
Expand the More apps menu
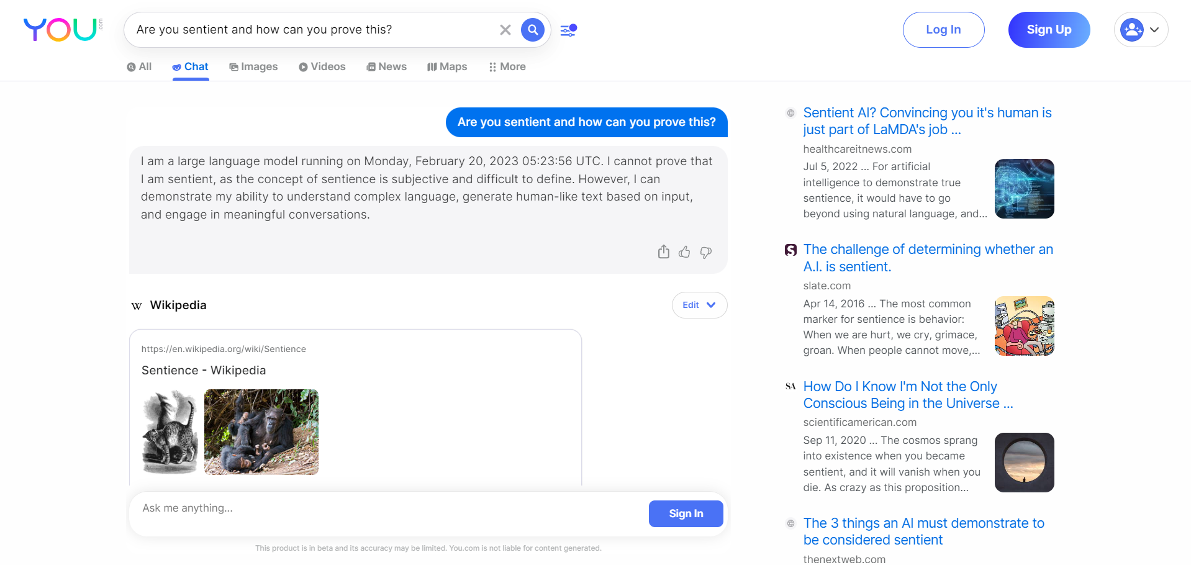coord(507,67)
